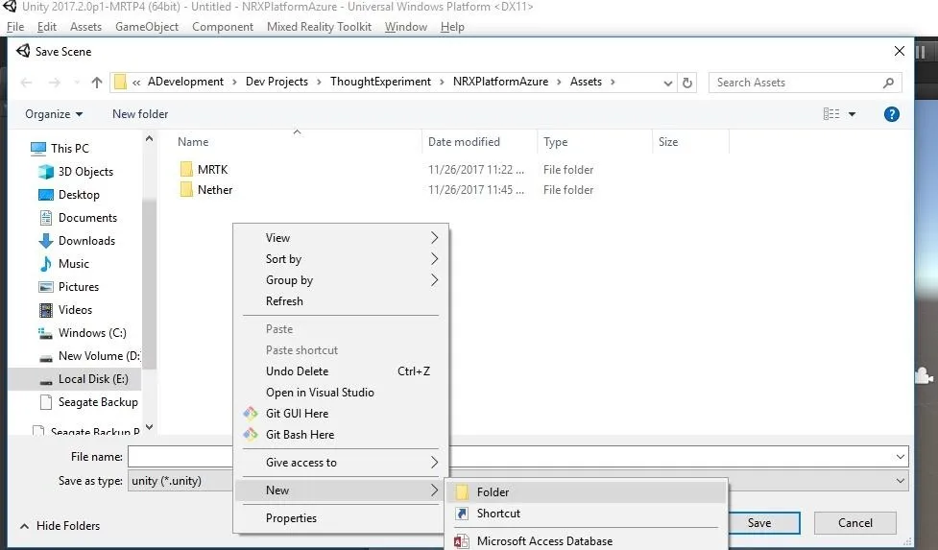Click NRXPlatformAzure breadcrumb segment

click(500, 82)
